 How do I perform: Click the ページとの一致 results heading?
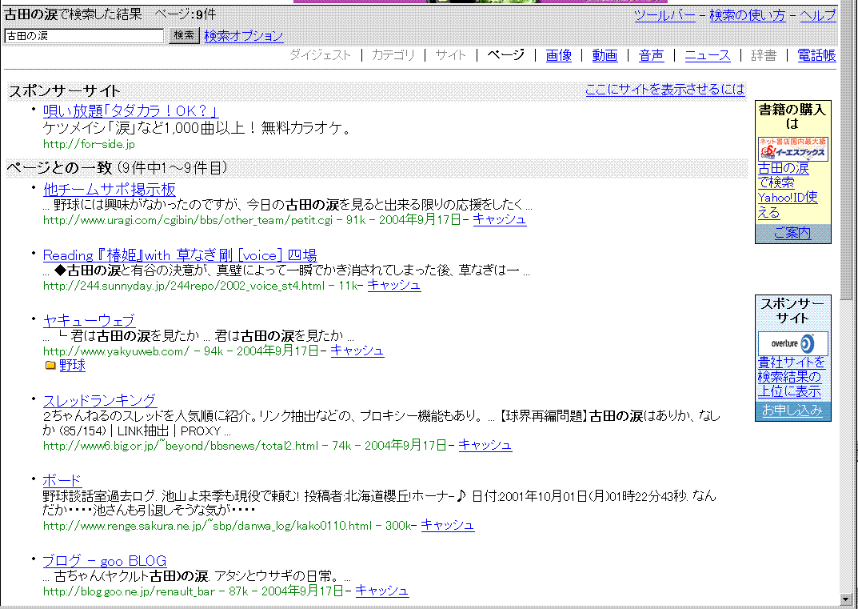click(x=59, y=167)
